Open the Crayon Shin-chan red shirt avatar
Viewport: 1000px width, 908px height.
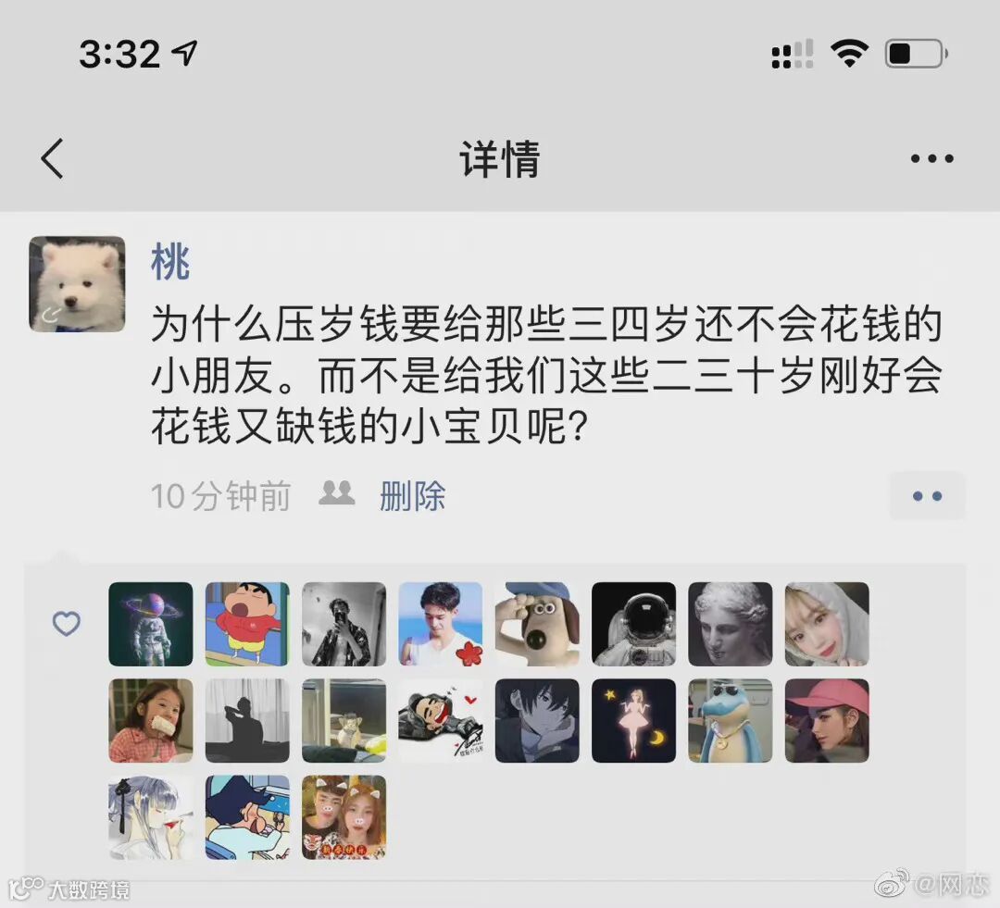[x=247, y=624]
